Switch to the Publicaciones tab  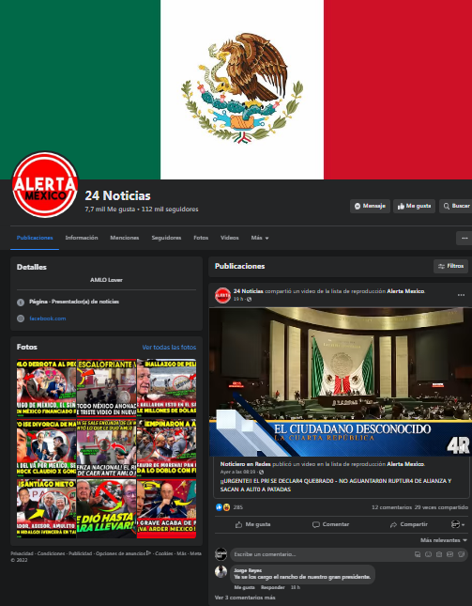[x=35, y=238]
